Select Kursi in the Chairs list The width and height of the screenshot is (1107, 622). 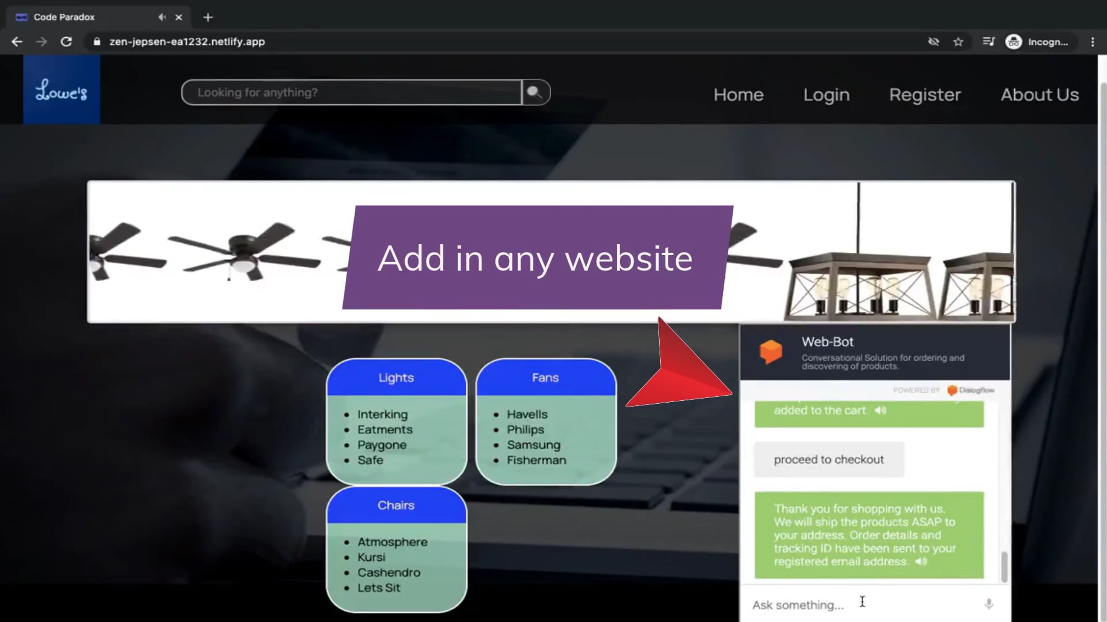(x=371, y=557)
